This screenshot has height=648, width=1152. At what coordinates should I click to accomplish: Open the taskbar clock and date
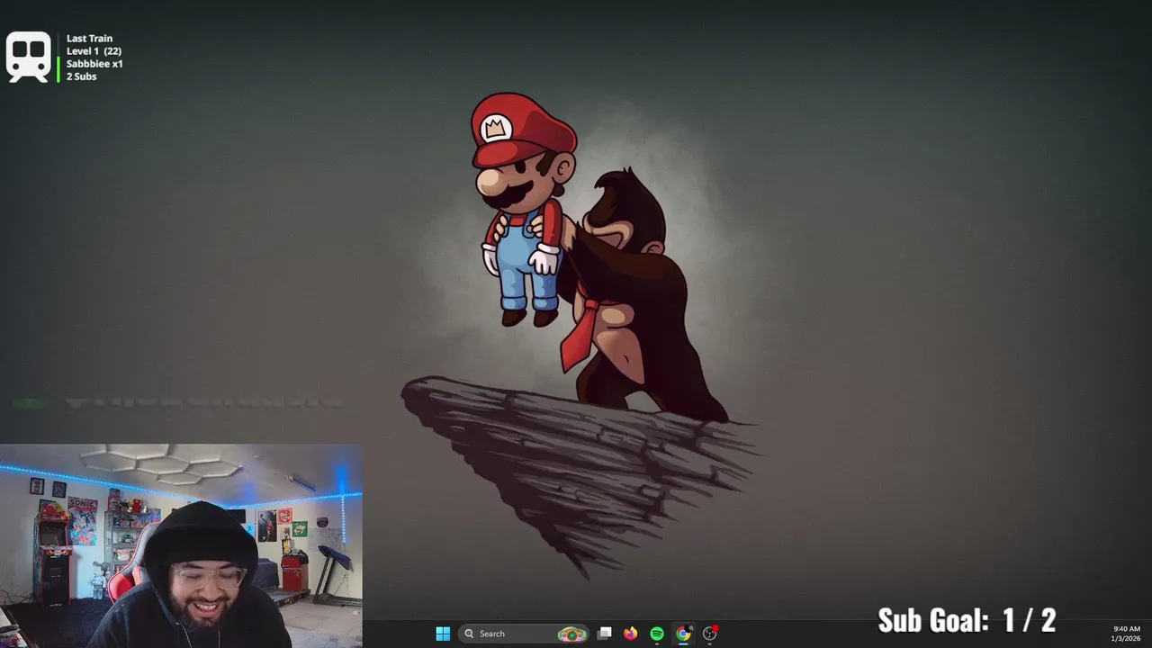pyautogui.click(x=1126, y=634)
